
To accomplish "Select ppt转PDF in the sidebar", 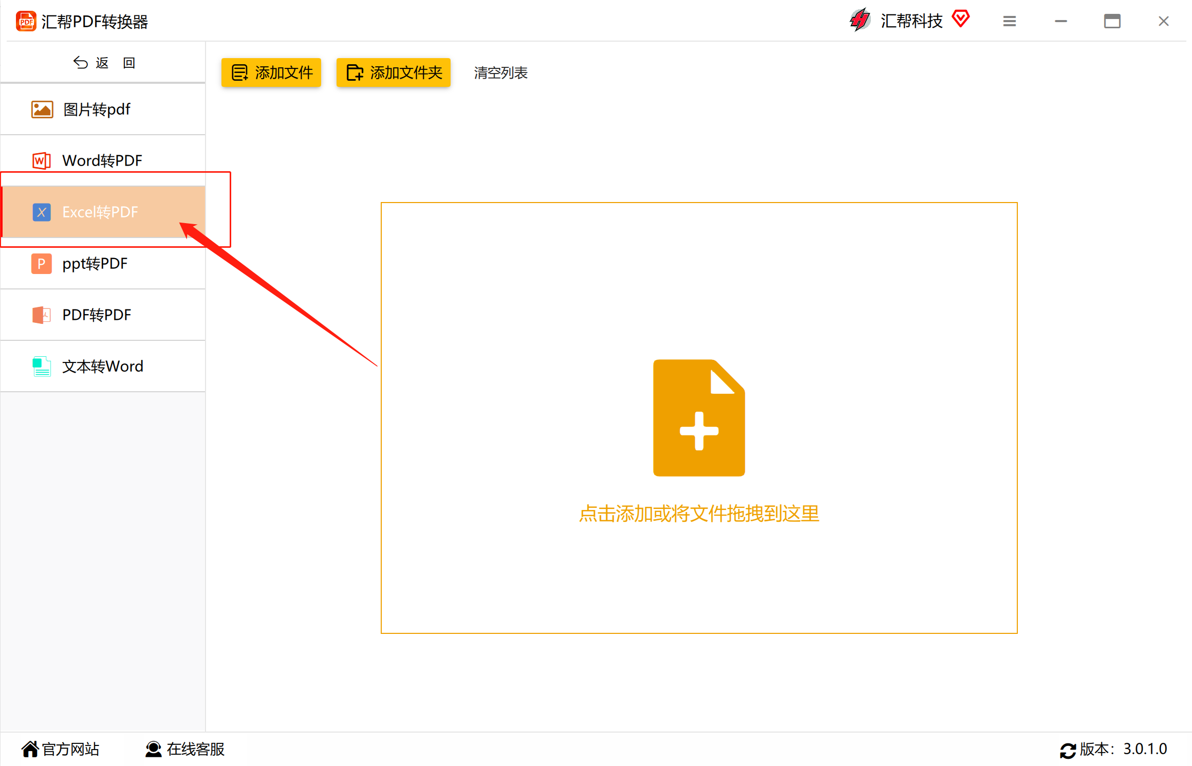I will click(x=103, y=263).
